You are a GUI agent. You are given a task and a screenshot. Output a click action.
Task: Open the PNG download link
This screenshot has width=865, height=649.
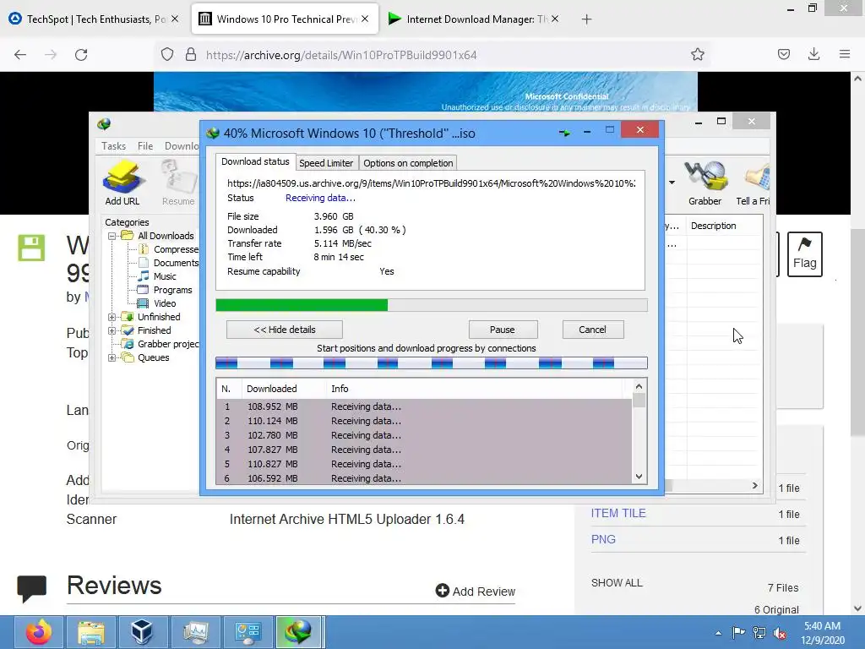tap(603, 539)
